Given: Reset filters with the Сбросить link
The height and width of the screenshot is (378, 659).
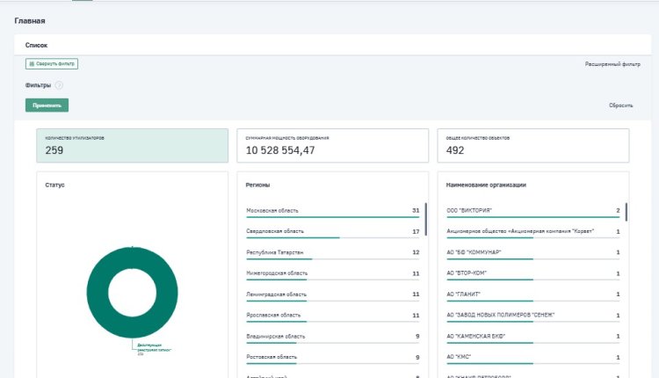Looking at the screenshot, I should point(620,105).
